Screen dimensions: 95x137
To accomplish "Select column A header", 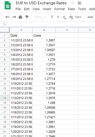I will tap(21, 30).
